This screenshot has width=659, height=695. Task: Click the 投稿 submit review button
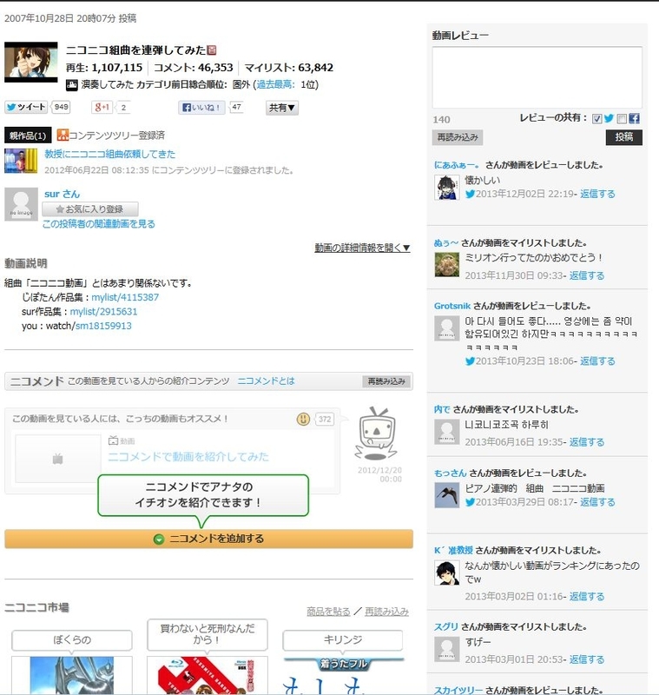(x=623, y=137)
